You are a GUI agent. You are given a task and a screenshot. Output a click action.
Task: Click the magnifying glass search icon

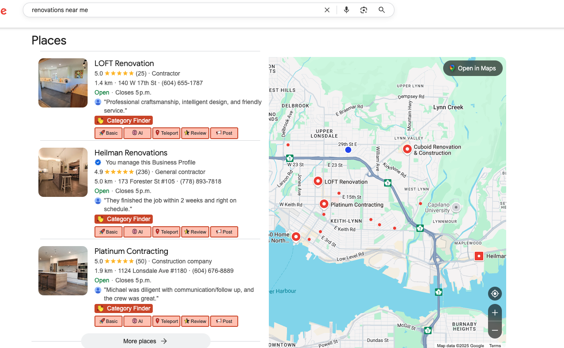(381, 10)
